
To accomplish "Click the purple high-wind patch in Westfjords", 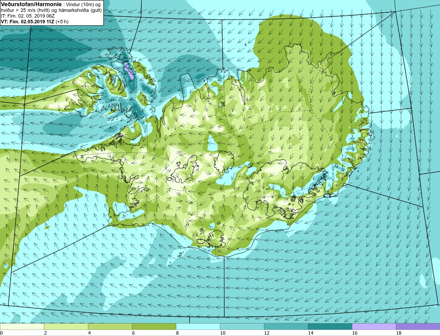I will (x=129, y=71).
